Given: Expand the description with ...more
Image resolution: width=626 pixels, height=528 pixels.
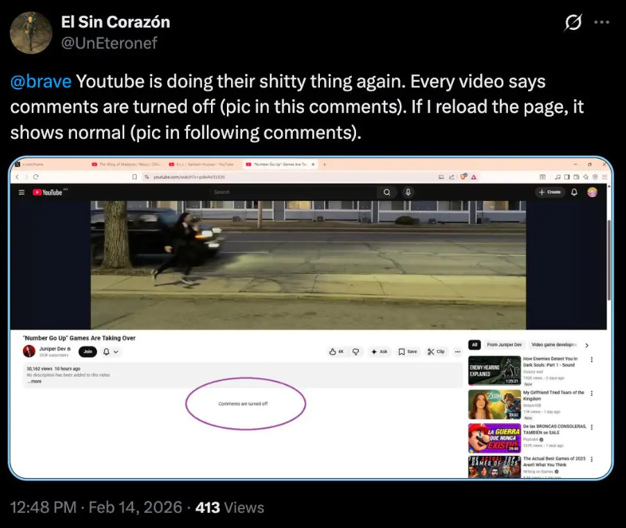Looking at the screenshot, I should tap(35, 382).
